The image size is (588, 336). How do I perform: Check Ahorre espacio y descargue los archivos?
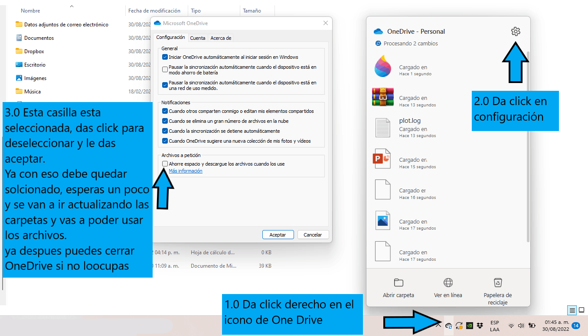(165, 164)
